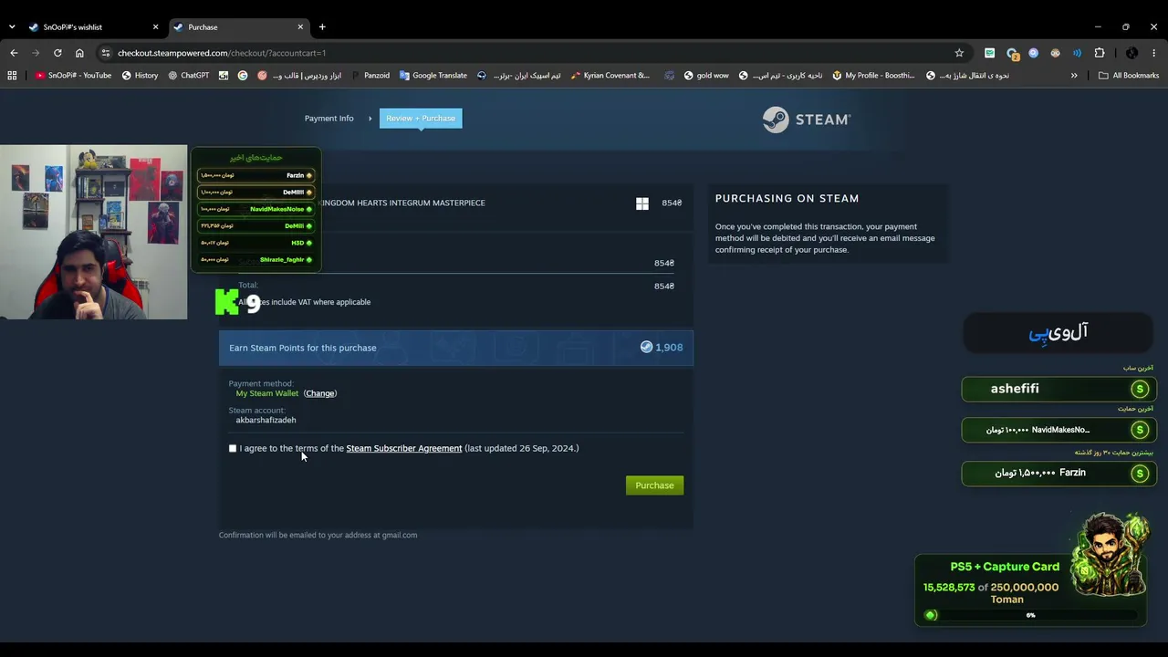Open the تیم اسپیک ایران bookmark
1168x657 pixels.
[518, 76]
